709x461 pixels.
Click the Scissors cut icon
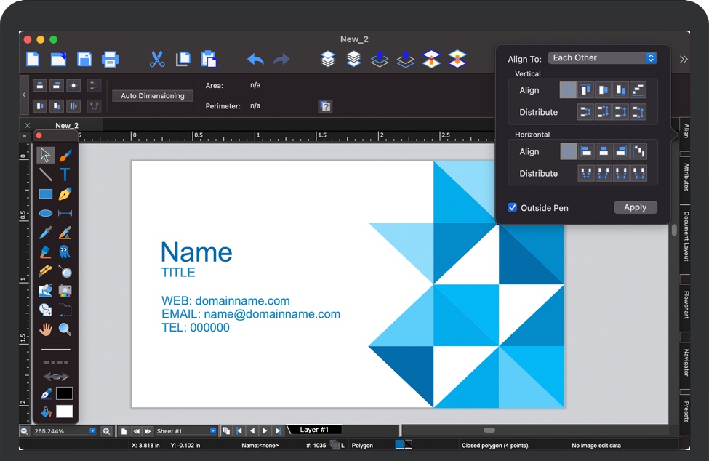pyautogui.click(x=157, y=60)
